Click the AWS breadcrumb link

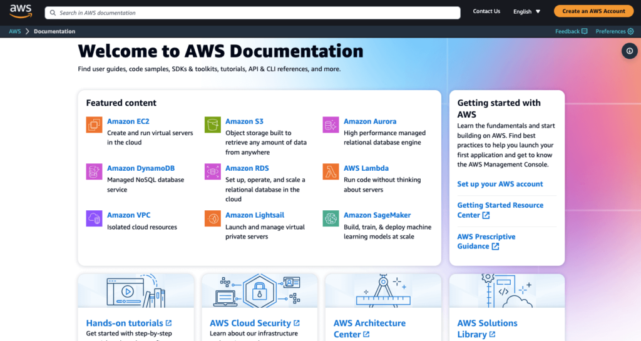[15, 31]
